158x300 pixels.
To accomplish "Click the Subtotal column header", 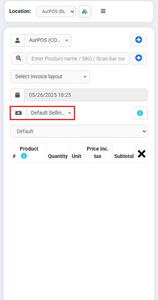I will pyautogui.click(x=124, y=156).
